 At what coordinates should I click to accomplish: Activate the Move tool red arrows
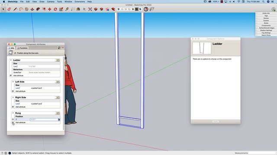click(x=50, y=9)
